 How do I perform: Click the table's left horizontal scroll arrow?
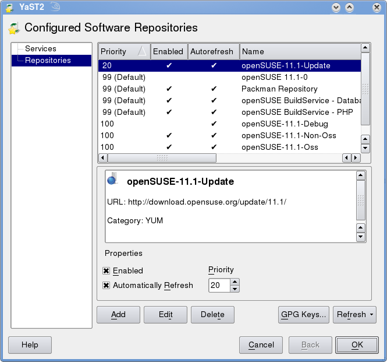102,158
